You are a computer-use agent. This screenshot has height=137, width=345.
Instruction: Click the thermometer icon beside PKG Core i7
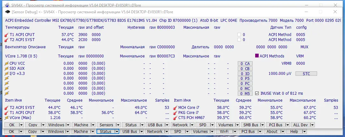pyautogui.click(x=175, y=113)
